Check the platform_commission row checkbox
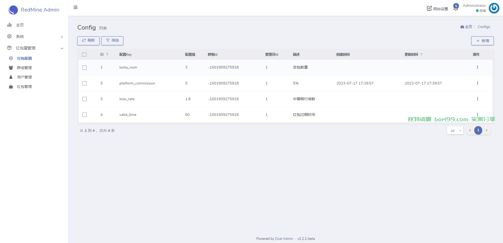Image resolution: width=503 pixels, height=243 pixels. 84,83
